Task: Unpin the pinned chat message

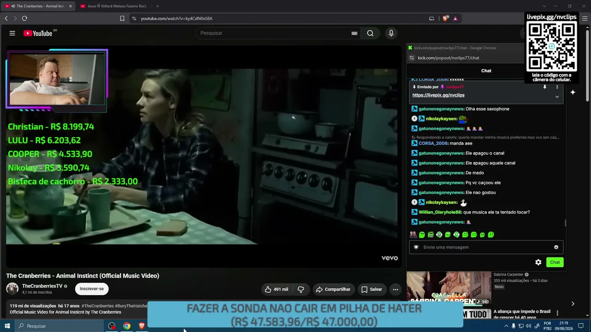Action: pos(545,87)
